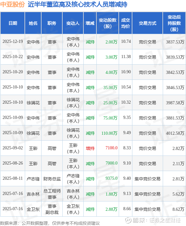Click share amount 2.00万
This screenshot has width=186, height=226.
pos(111,42)
